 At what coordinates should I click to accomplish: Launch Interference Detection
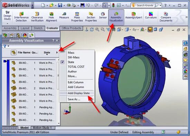pos(21,17)
